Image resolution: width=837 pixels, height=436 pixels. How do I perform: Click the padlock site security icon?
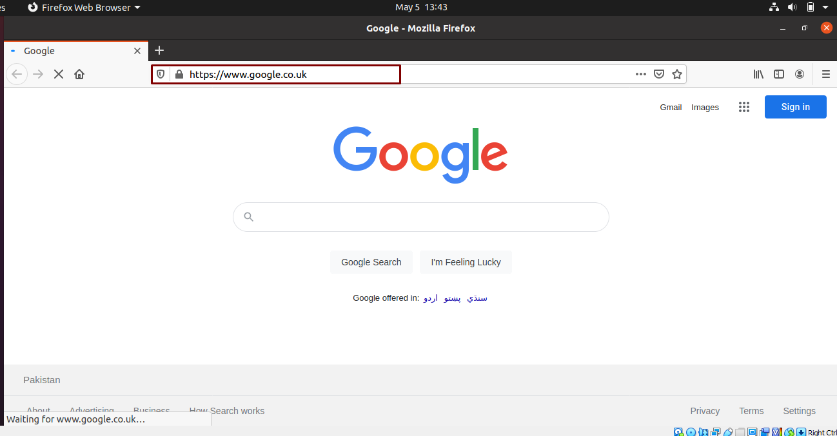179,74
